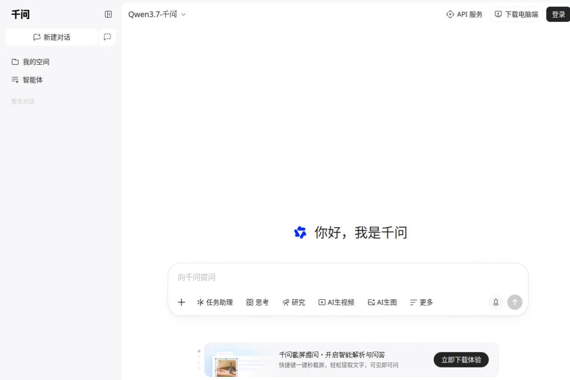Screen dimensions: 570x380
Task: Click the 暂无对话 label
Action: (23, 102)
